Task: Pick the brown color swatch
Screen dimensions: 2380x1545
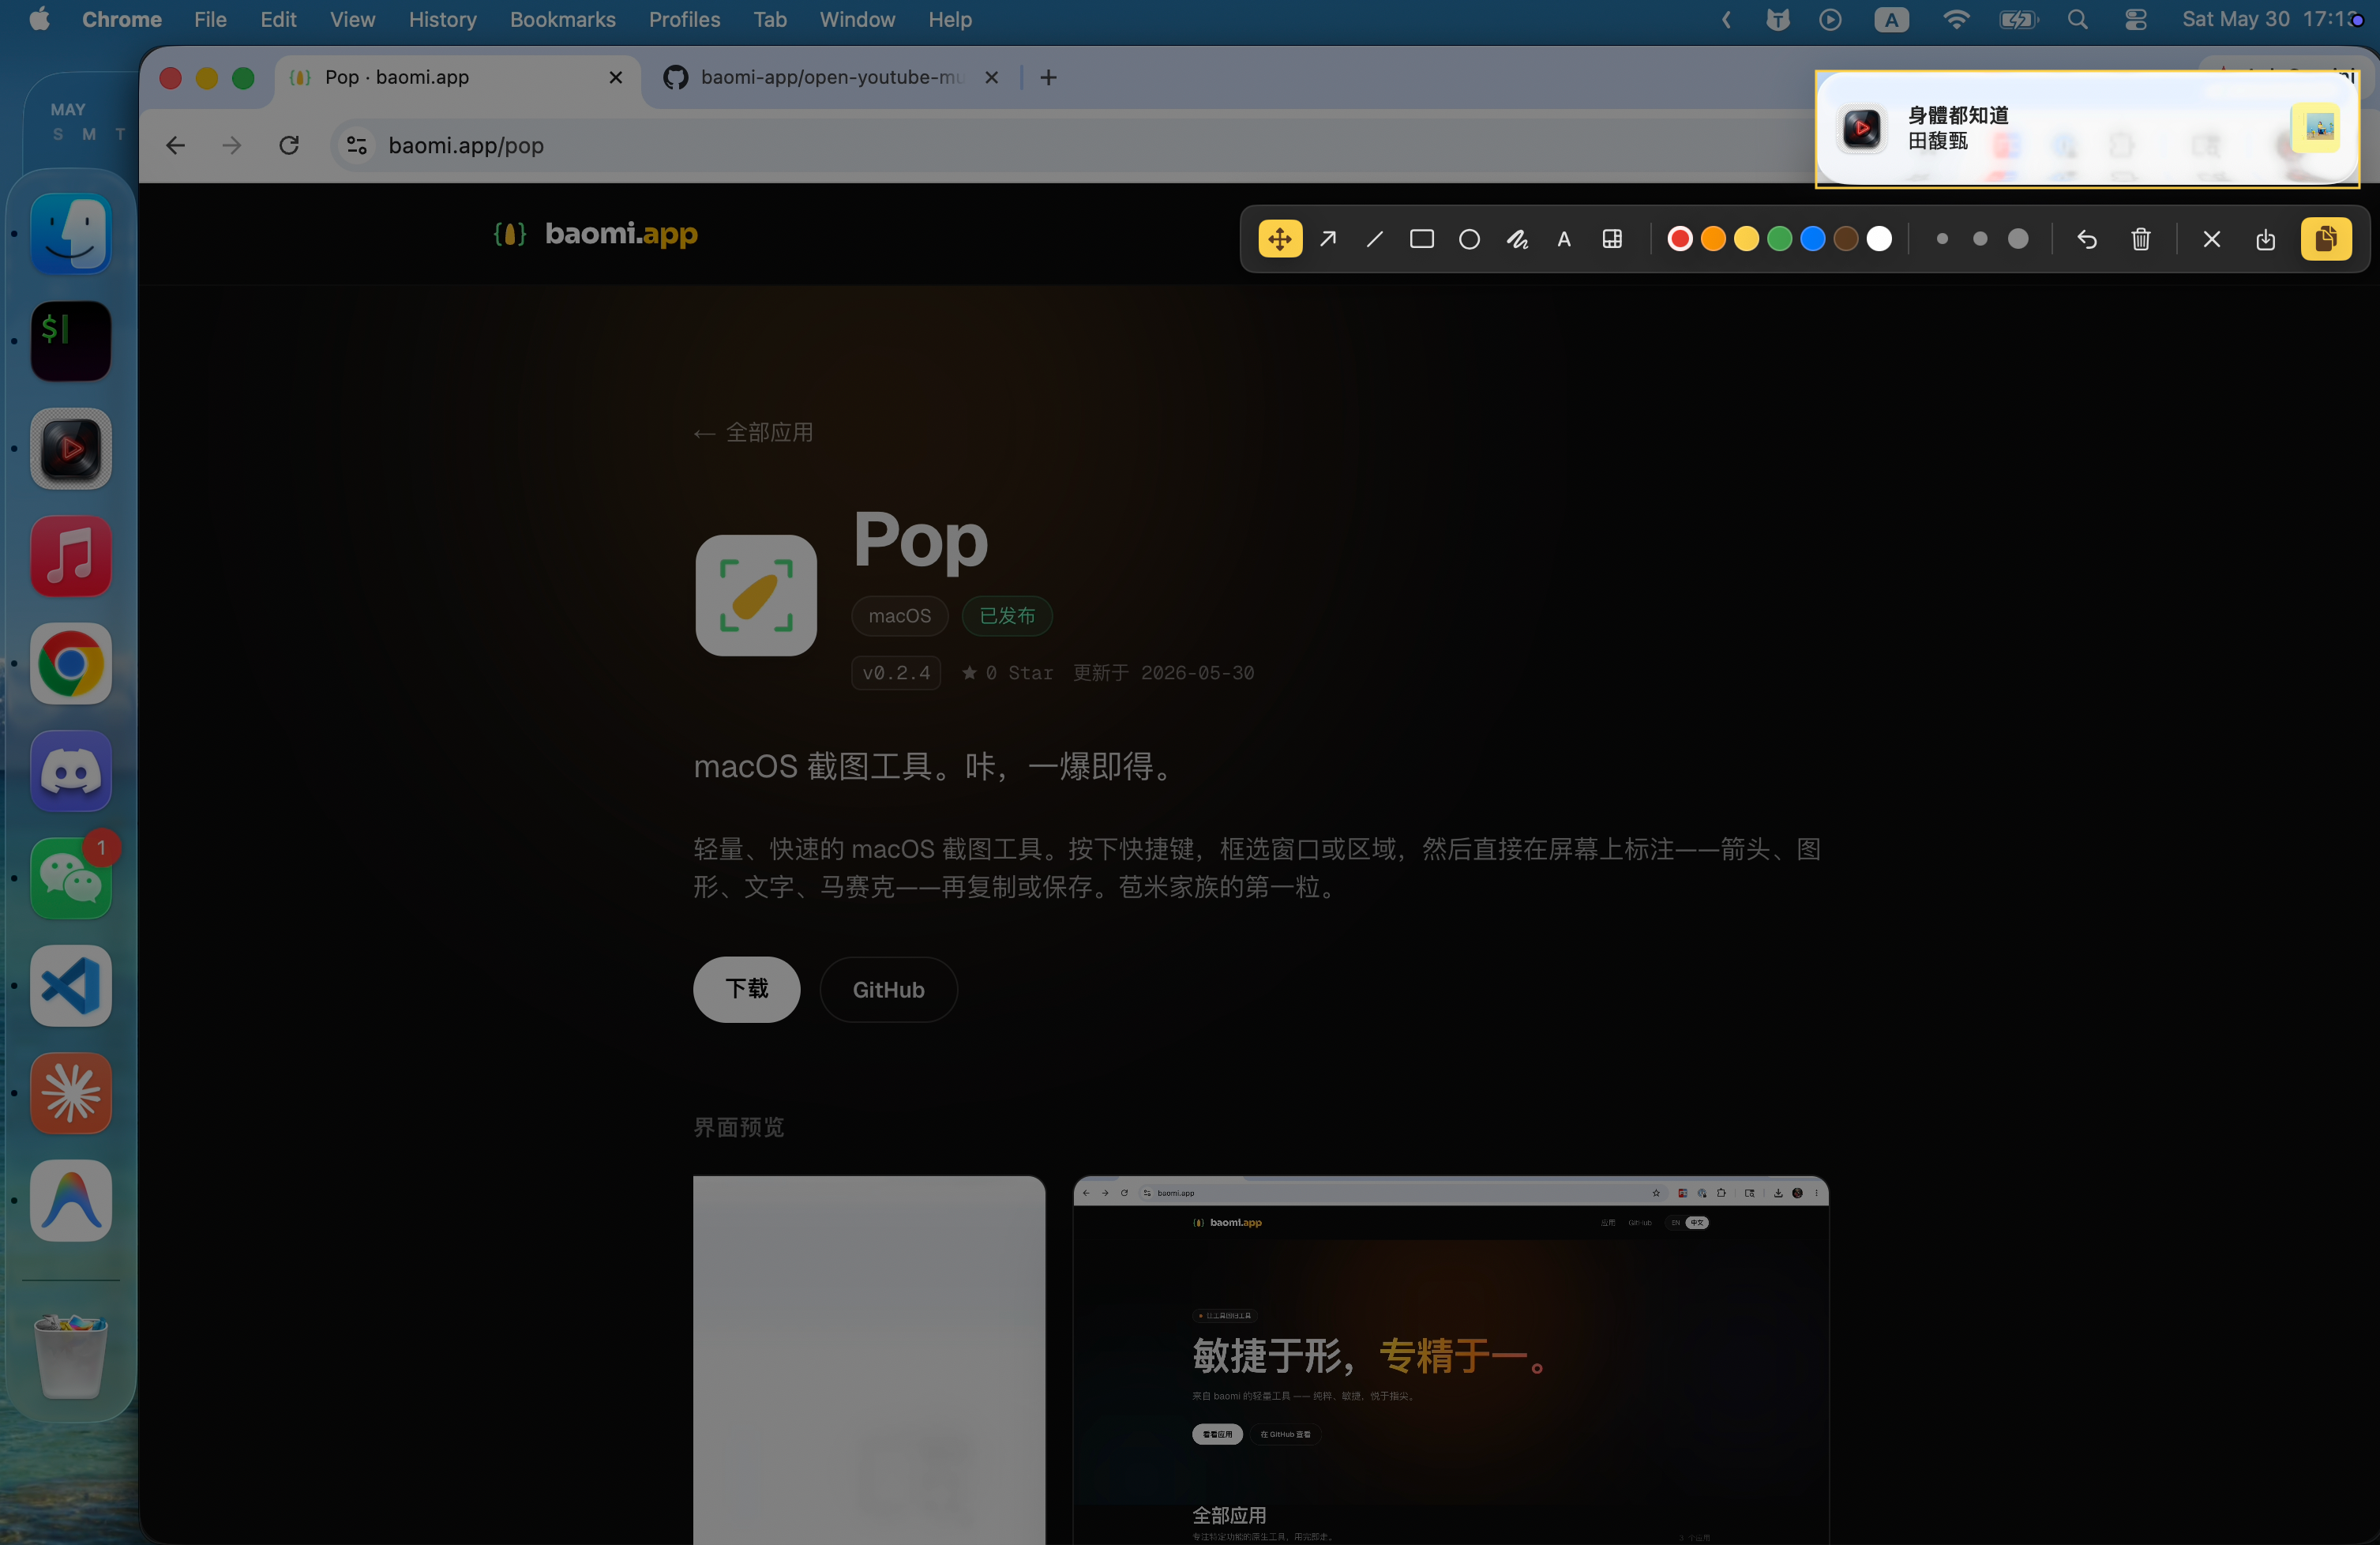Action: 1846,239
